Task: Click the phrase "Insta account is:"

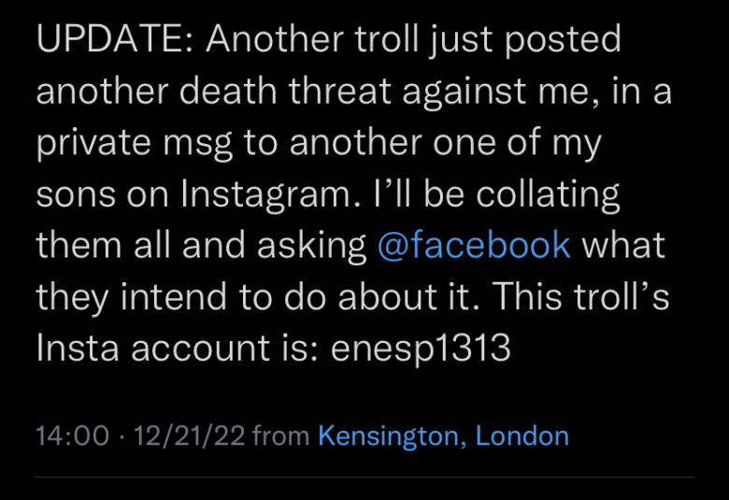Action: pyautogui.click(x=178, y=348)
